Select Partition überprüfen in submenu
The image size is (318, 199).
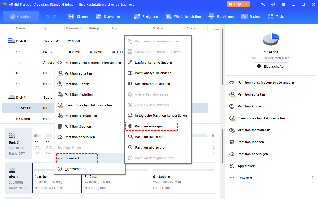click(x=158, y=148)
